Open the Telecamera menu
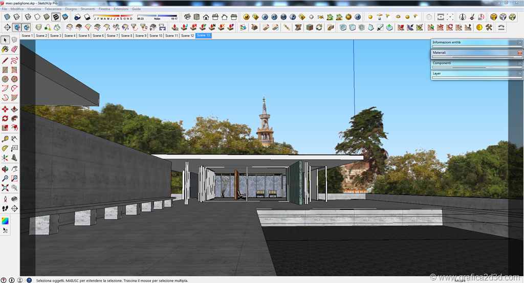This screenshot has width=524, height=283. (x=53, y=9)
